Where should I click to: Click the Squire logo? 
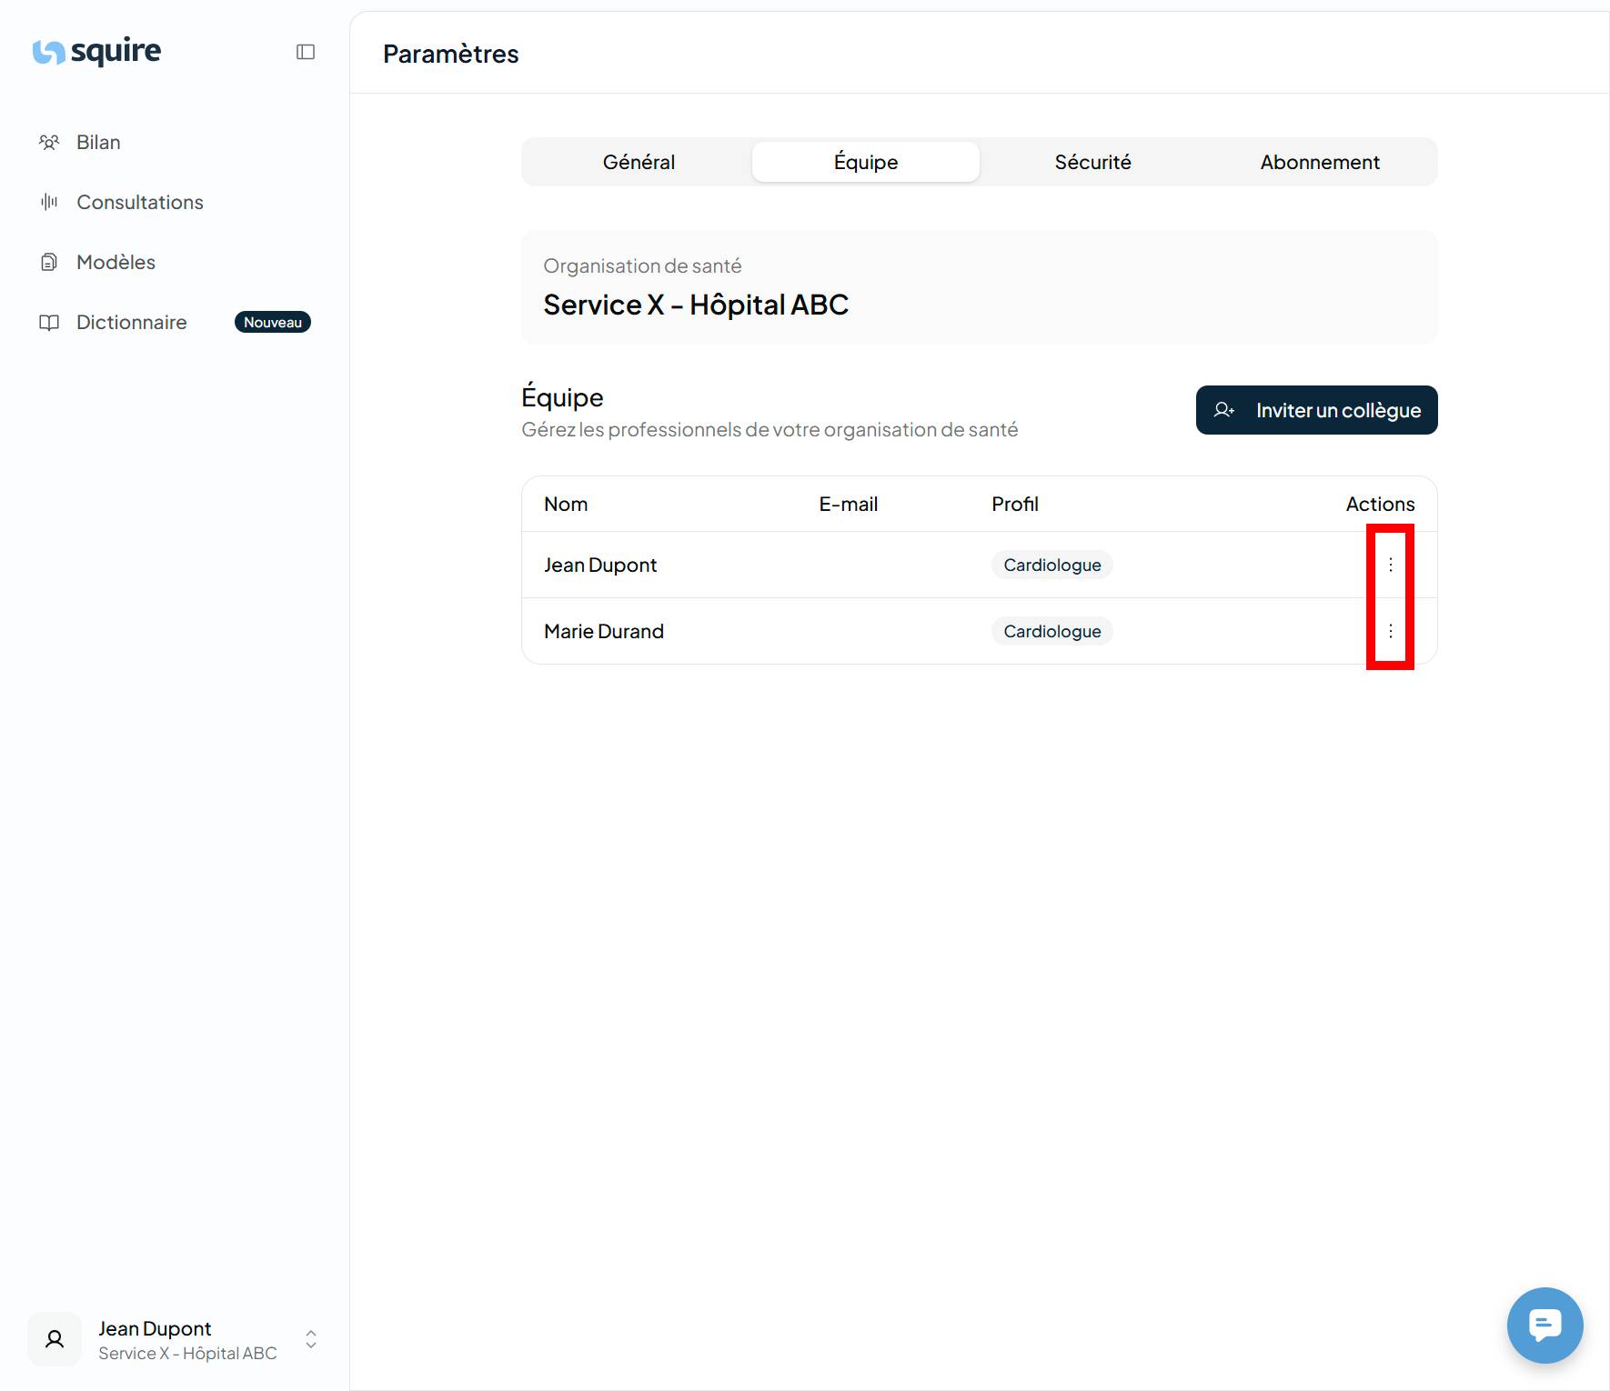coord(96,52)
